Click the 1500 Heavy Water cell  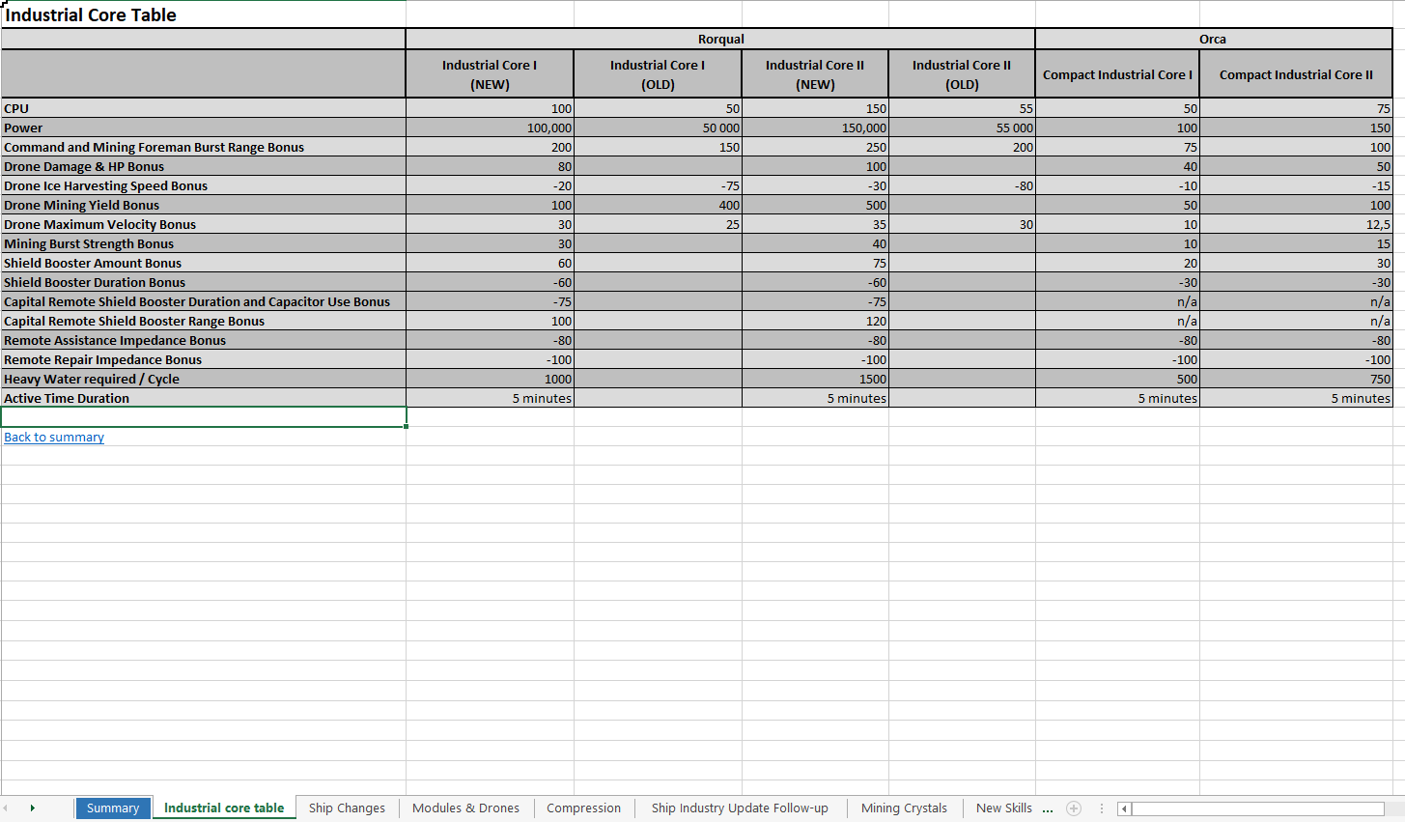[815, 379]
